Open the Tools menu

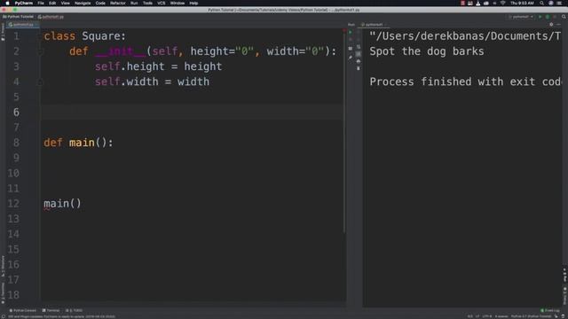(x=147, y=3)
